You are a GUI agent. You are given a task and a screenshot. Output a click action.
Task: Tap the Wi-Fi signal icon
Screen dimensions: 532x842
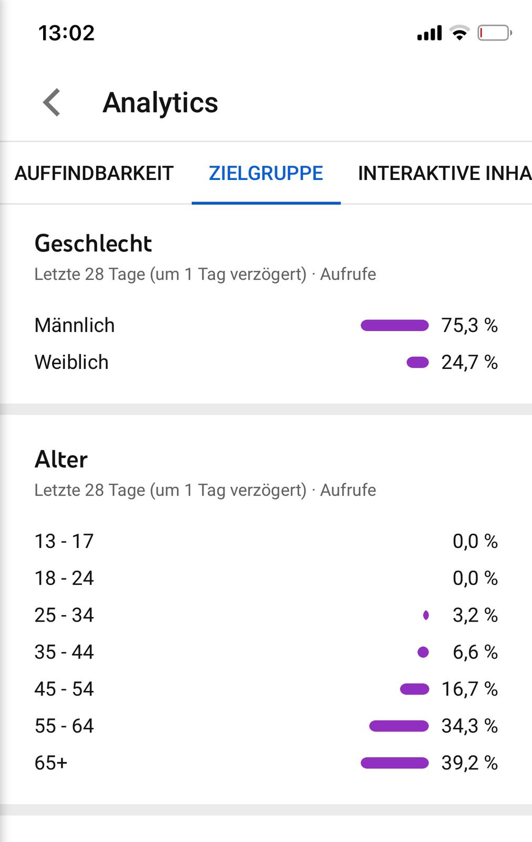[x=459, y=33]
